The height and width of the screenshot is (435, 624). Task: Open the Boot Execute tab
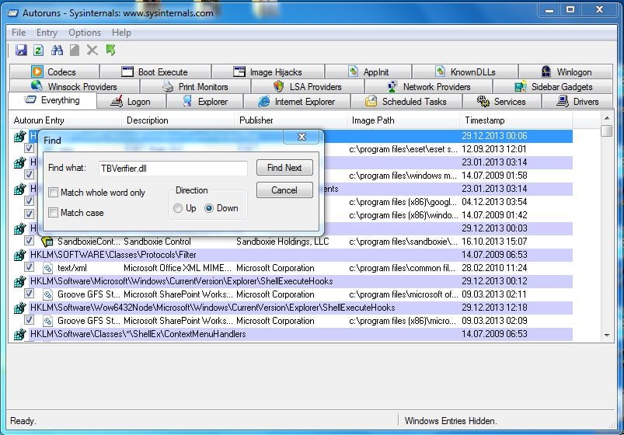tap(155, 71)
